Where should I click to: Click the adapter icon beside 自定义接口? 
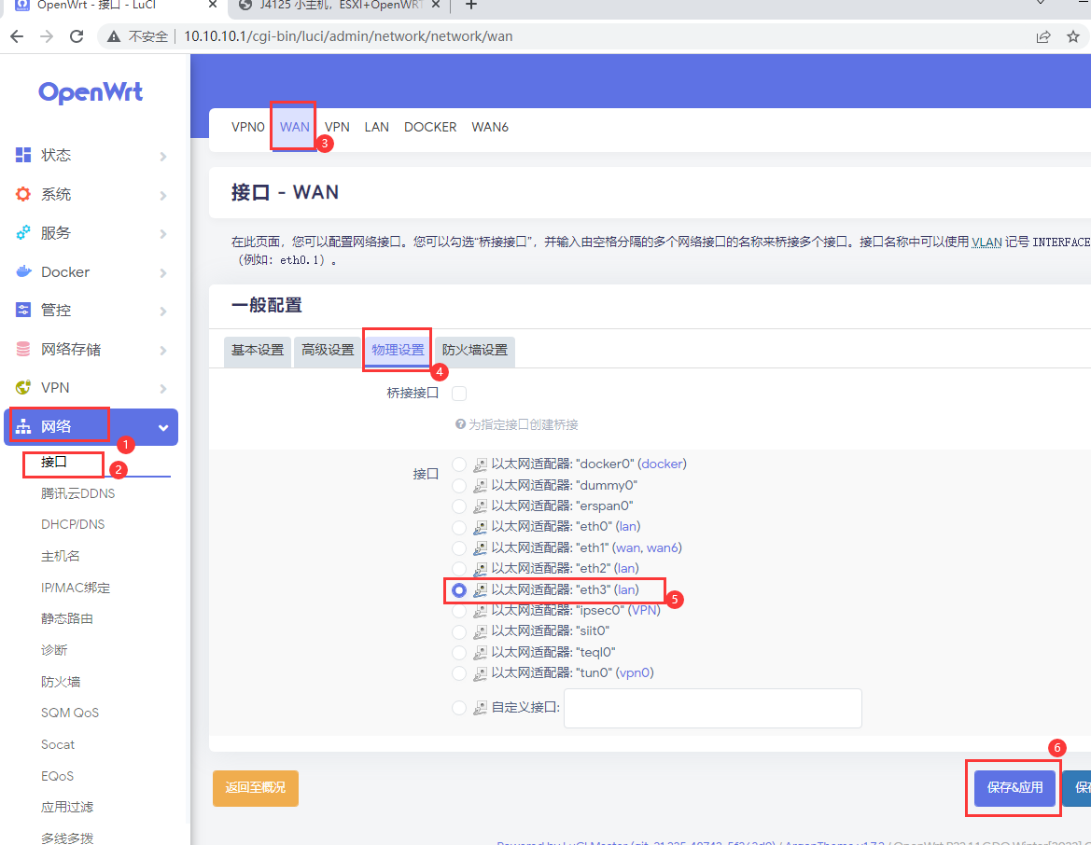coord(480,708)
